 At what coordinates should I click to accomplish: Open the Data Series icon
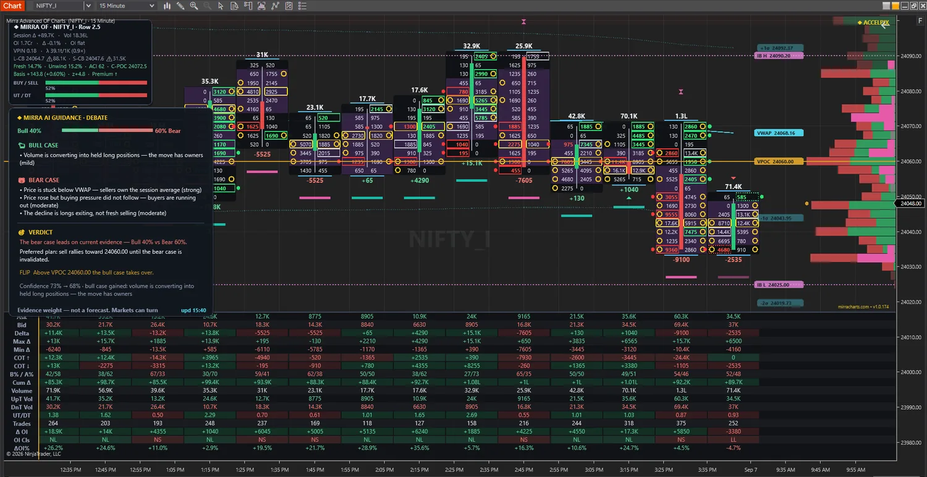tap(261, 6)
